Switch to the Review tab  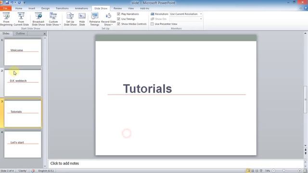click(117, 9)
